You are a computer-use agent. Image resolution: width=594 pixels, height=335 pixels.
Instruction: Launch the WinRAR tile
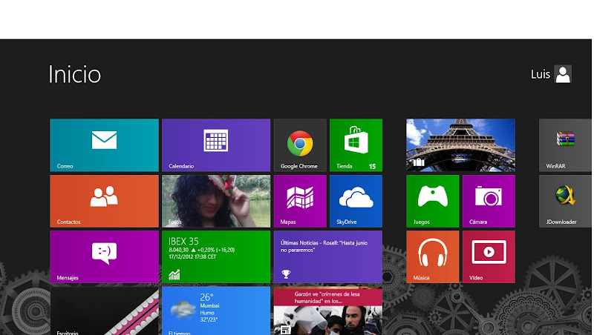(x=565, y=145)
